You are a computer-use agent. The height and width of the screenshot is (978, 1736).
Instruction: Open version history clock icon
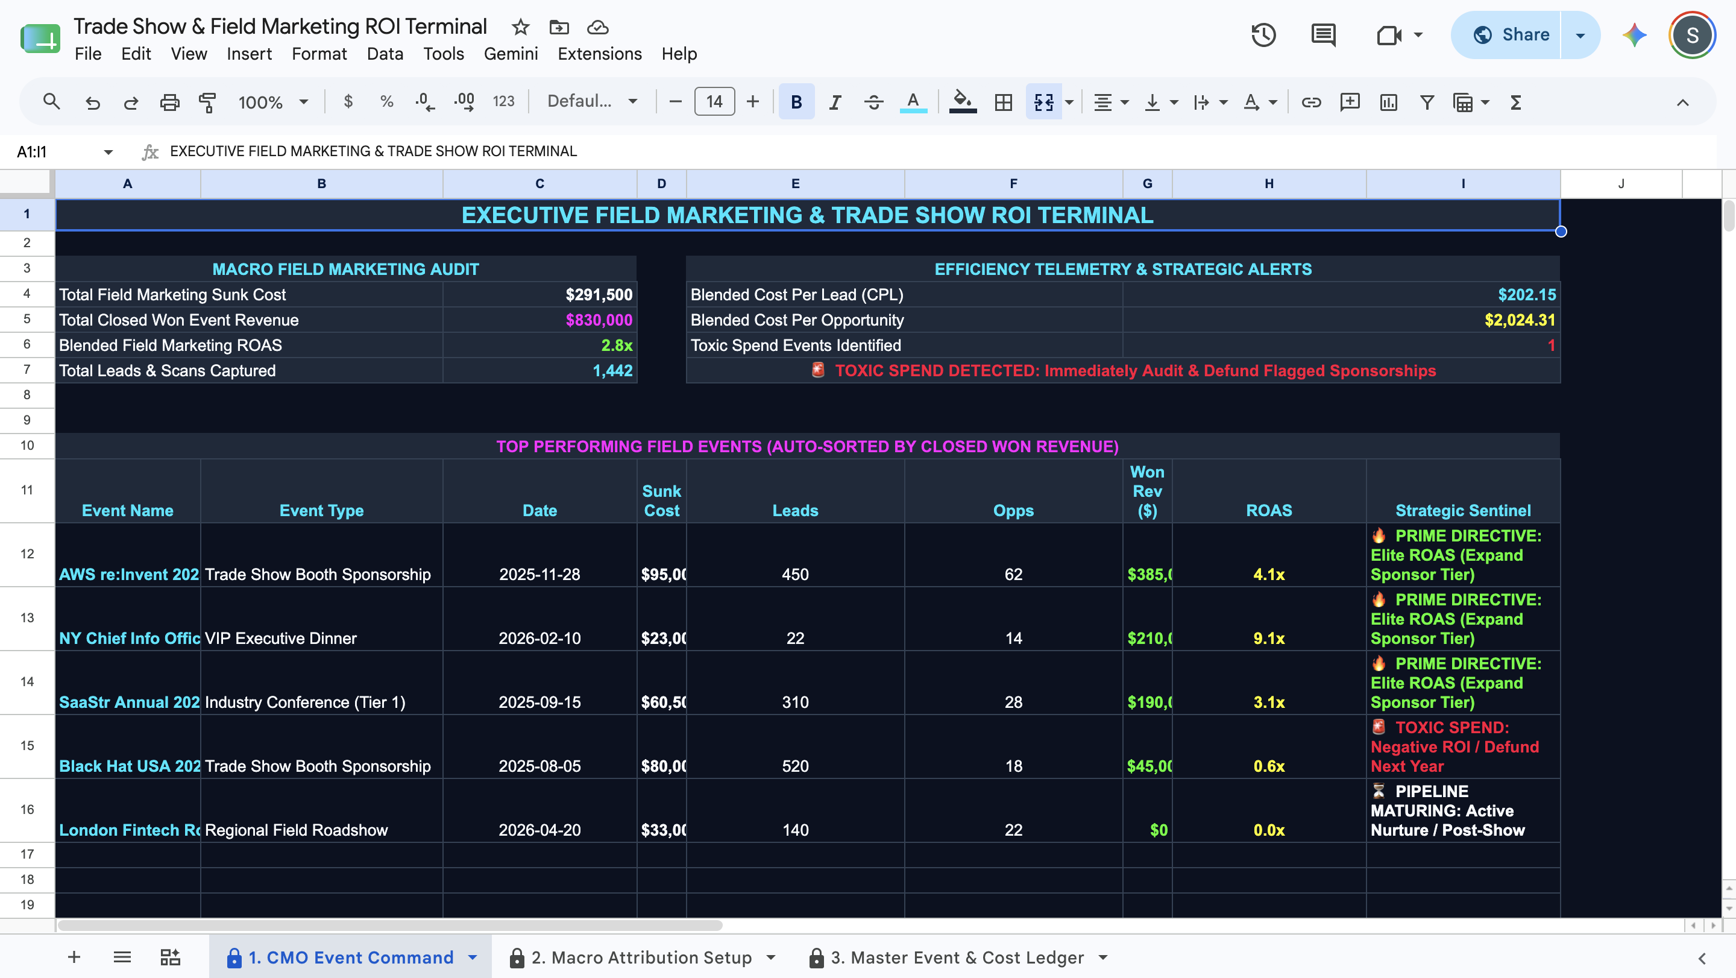(1263, 35)
